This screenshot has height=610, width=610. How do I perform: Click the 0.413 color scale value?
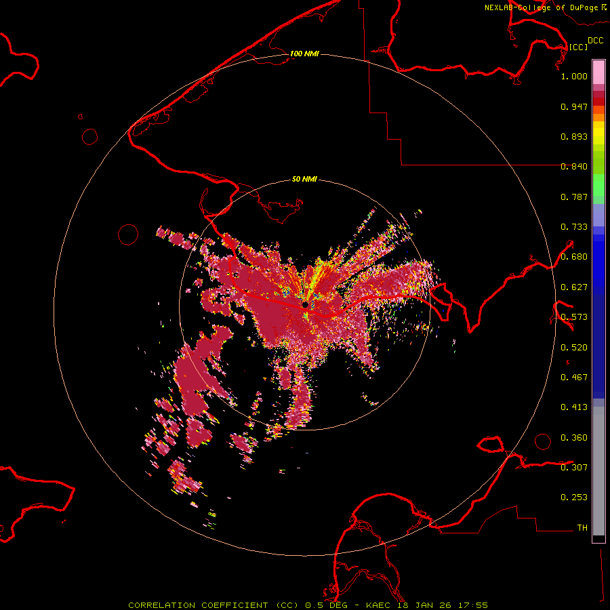[574, 407]
